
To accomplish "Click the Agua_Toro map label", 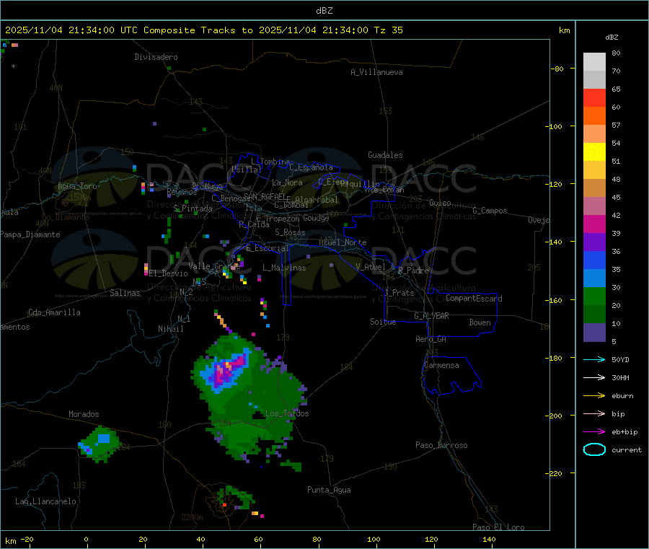I will tap(77, 186).
